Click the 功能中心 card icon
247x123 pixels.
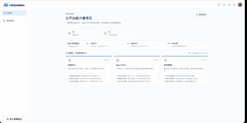coord(69,60)
